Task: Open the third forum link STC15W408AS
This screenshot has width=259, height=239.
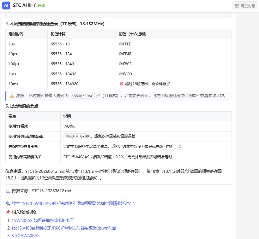Action: pos(26,236)
